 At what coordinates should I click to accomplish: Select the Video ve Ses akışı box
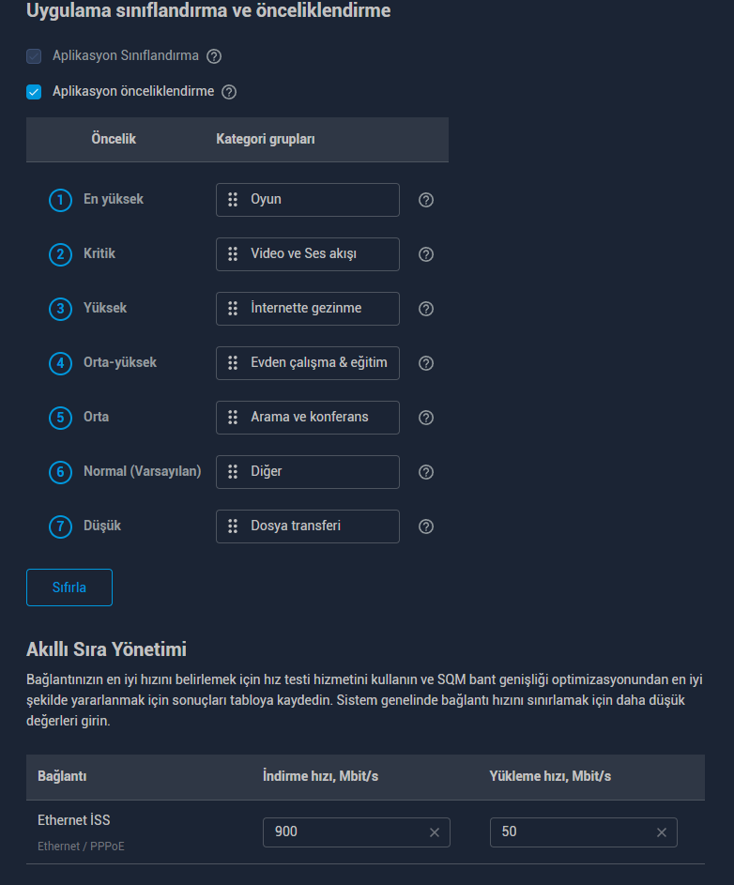tap(308, 254)
